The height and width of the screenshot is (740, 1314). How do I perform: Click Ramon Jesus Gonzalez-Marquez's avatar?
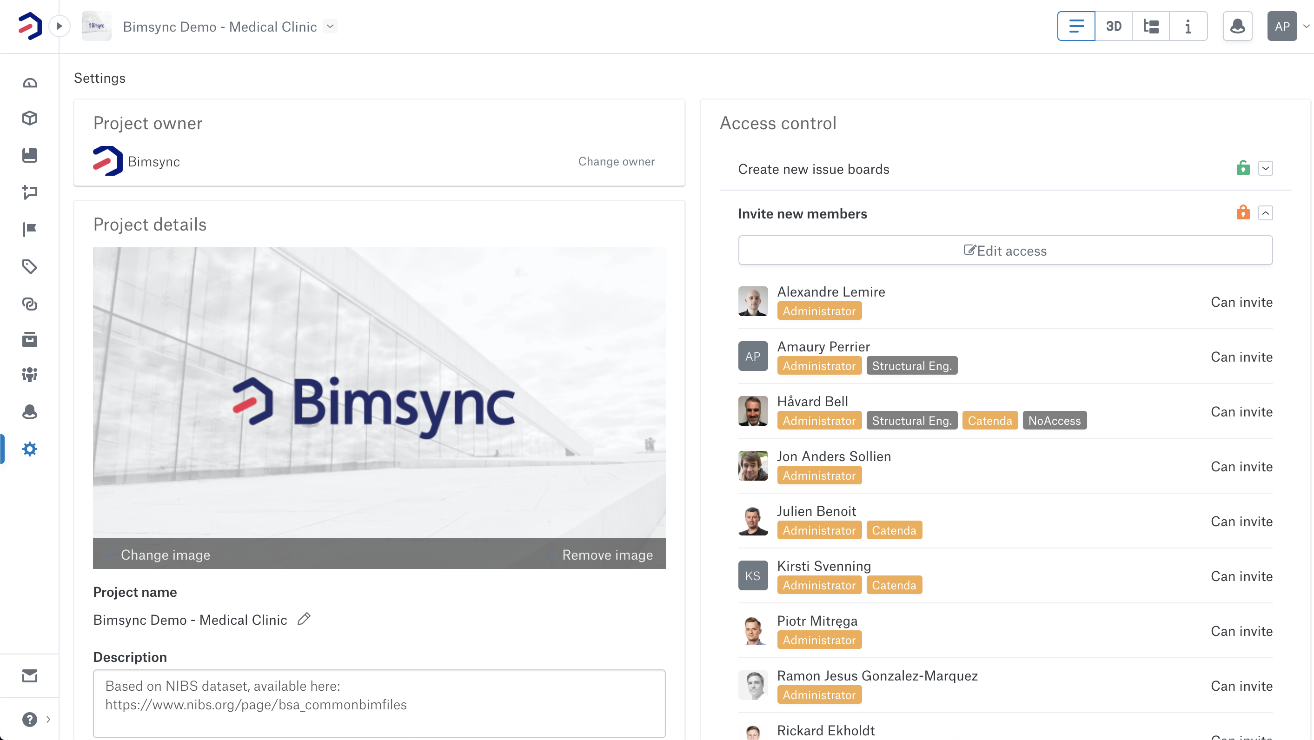(x=753, y=685)
